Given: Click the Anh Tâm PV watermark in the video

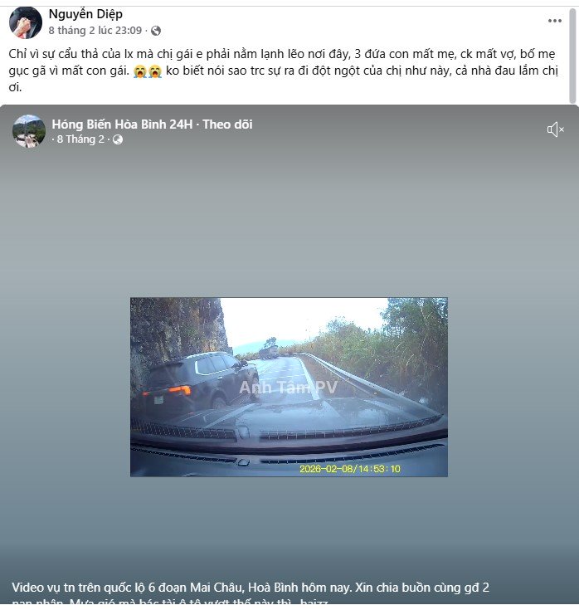Looking at the screenshot, I should click(288, 387).
